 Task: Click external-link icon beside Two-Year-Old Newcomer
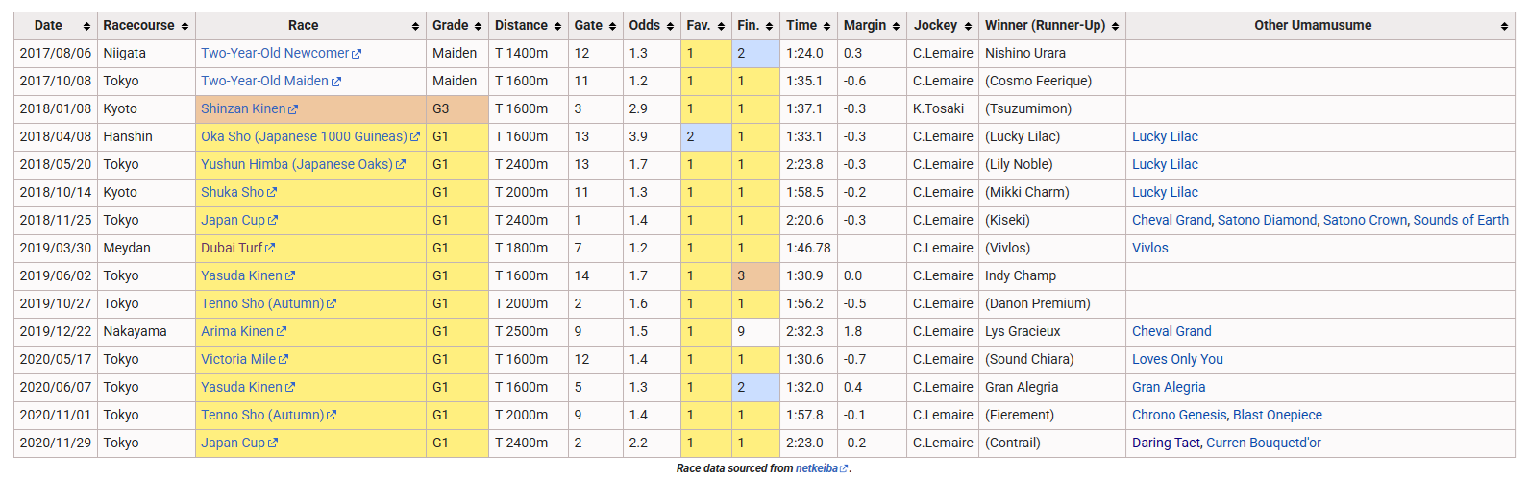pos(357,55)
